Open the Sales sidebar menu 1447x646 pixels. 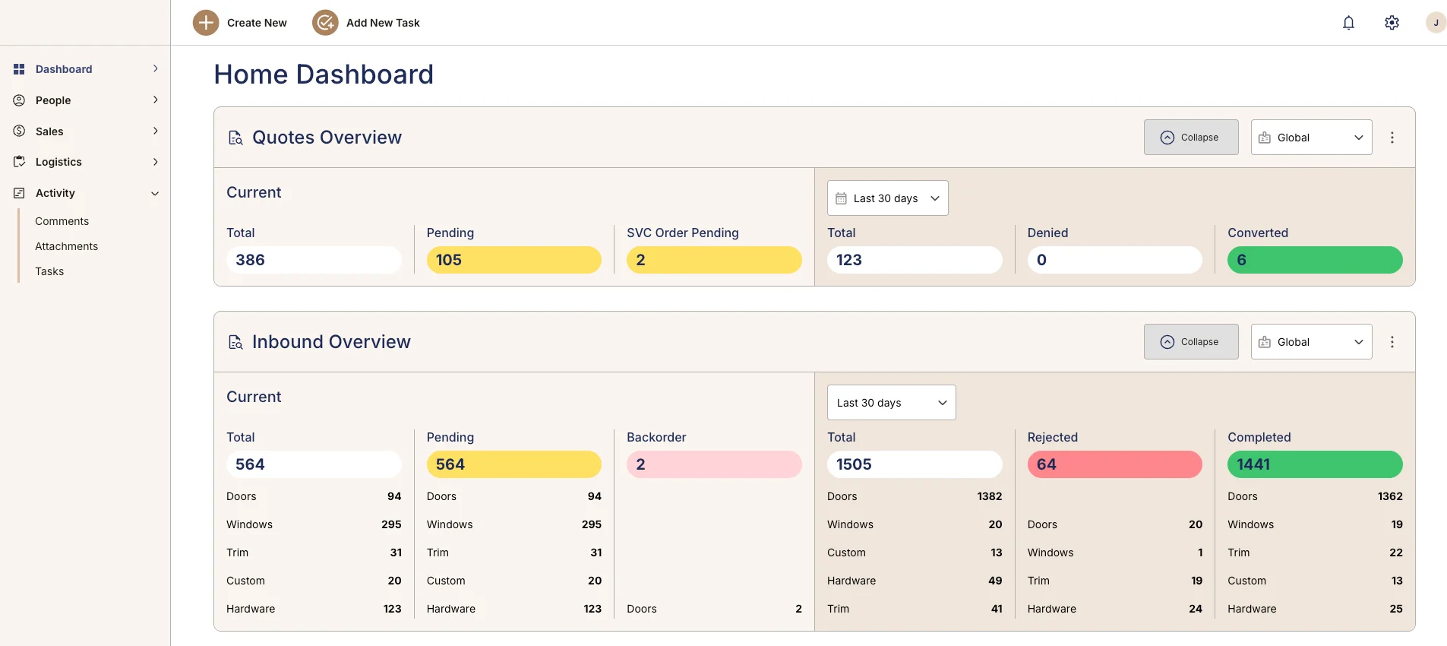(50, 131)
